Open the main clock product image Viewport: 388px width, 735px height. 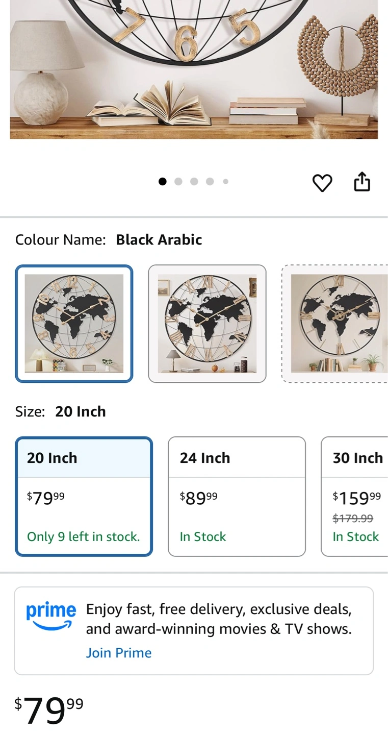pyautogui.click(x=194, y=69)
